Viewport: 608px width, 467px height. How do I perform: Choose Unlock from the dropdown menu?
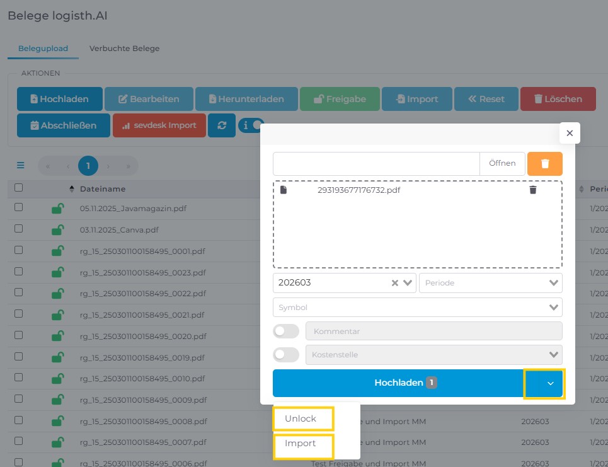pyautogui.click(x=301, y=418)
